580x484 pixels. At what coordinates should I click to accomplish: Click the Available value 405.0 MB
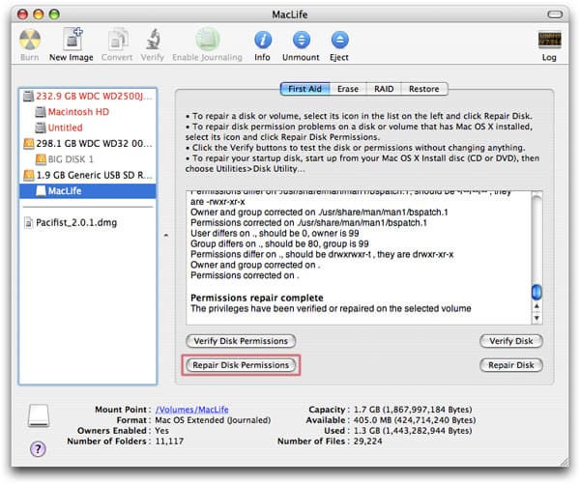[x=415, y=420]
